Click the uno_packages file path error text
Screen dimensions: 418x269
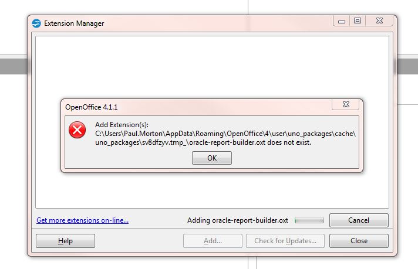(225, 138)
